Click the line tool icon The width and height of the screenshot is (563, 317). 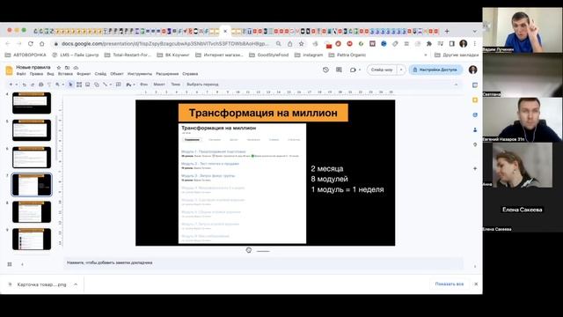point(105,85)
